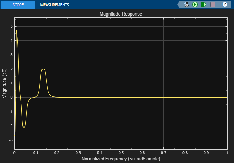The height and width of the screenshot is (163, 234).
Task: Click the Step Forward icon
Action: pyautogui.click(x=204, y=5)
